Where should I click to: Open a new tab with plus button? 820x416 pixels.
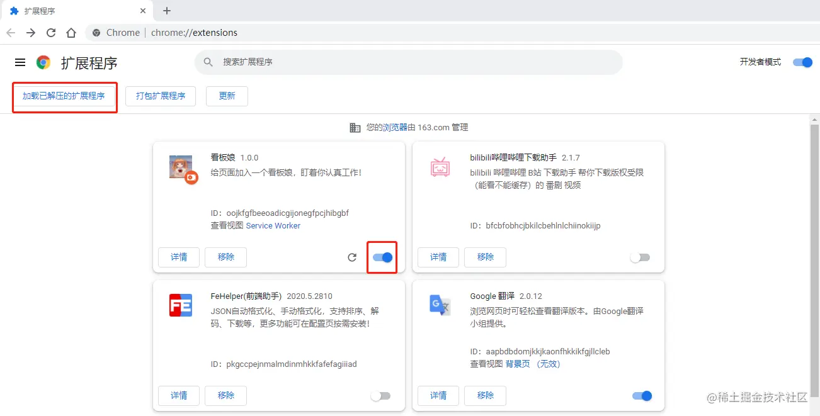point(167,11)
